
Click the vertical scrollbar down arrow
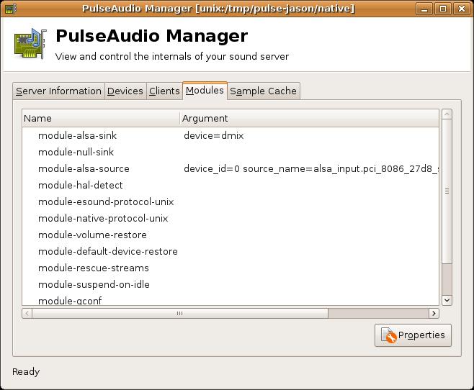click(447, 300)
